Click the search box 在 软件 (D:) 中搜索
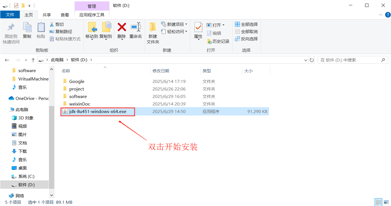This screenshot has height=206, width=391. [353, 60]
